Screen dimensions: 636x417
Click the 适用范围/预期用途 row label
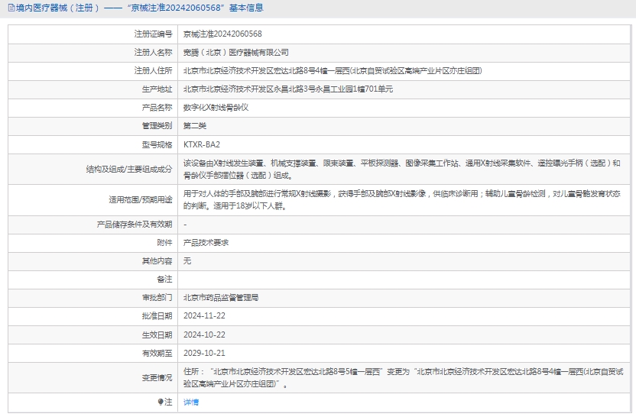click(x=141, y=200)
